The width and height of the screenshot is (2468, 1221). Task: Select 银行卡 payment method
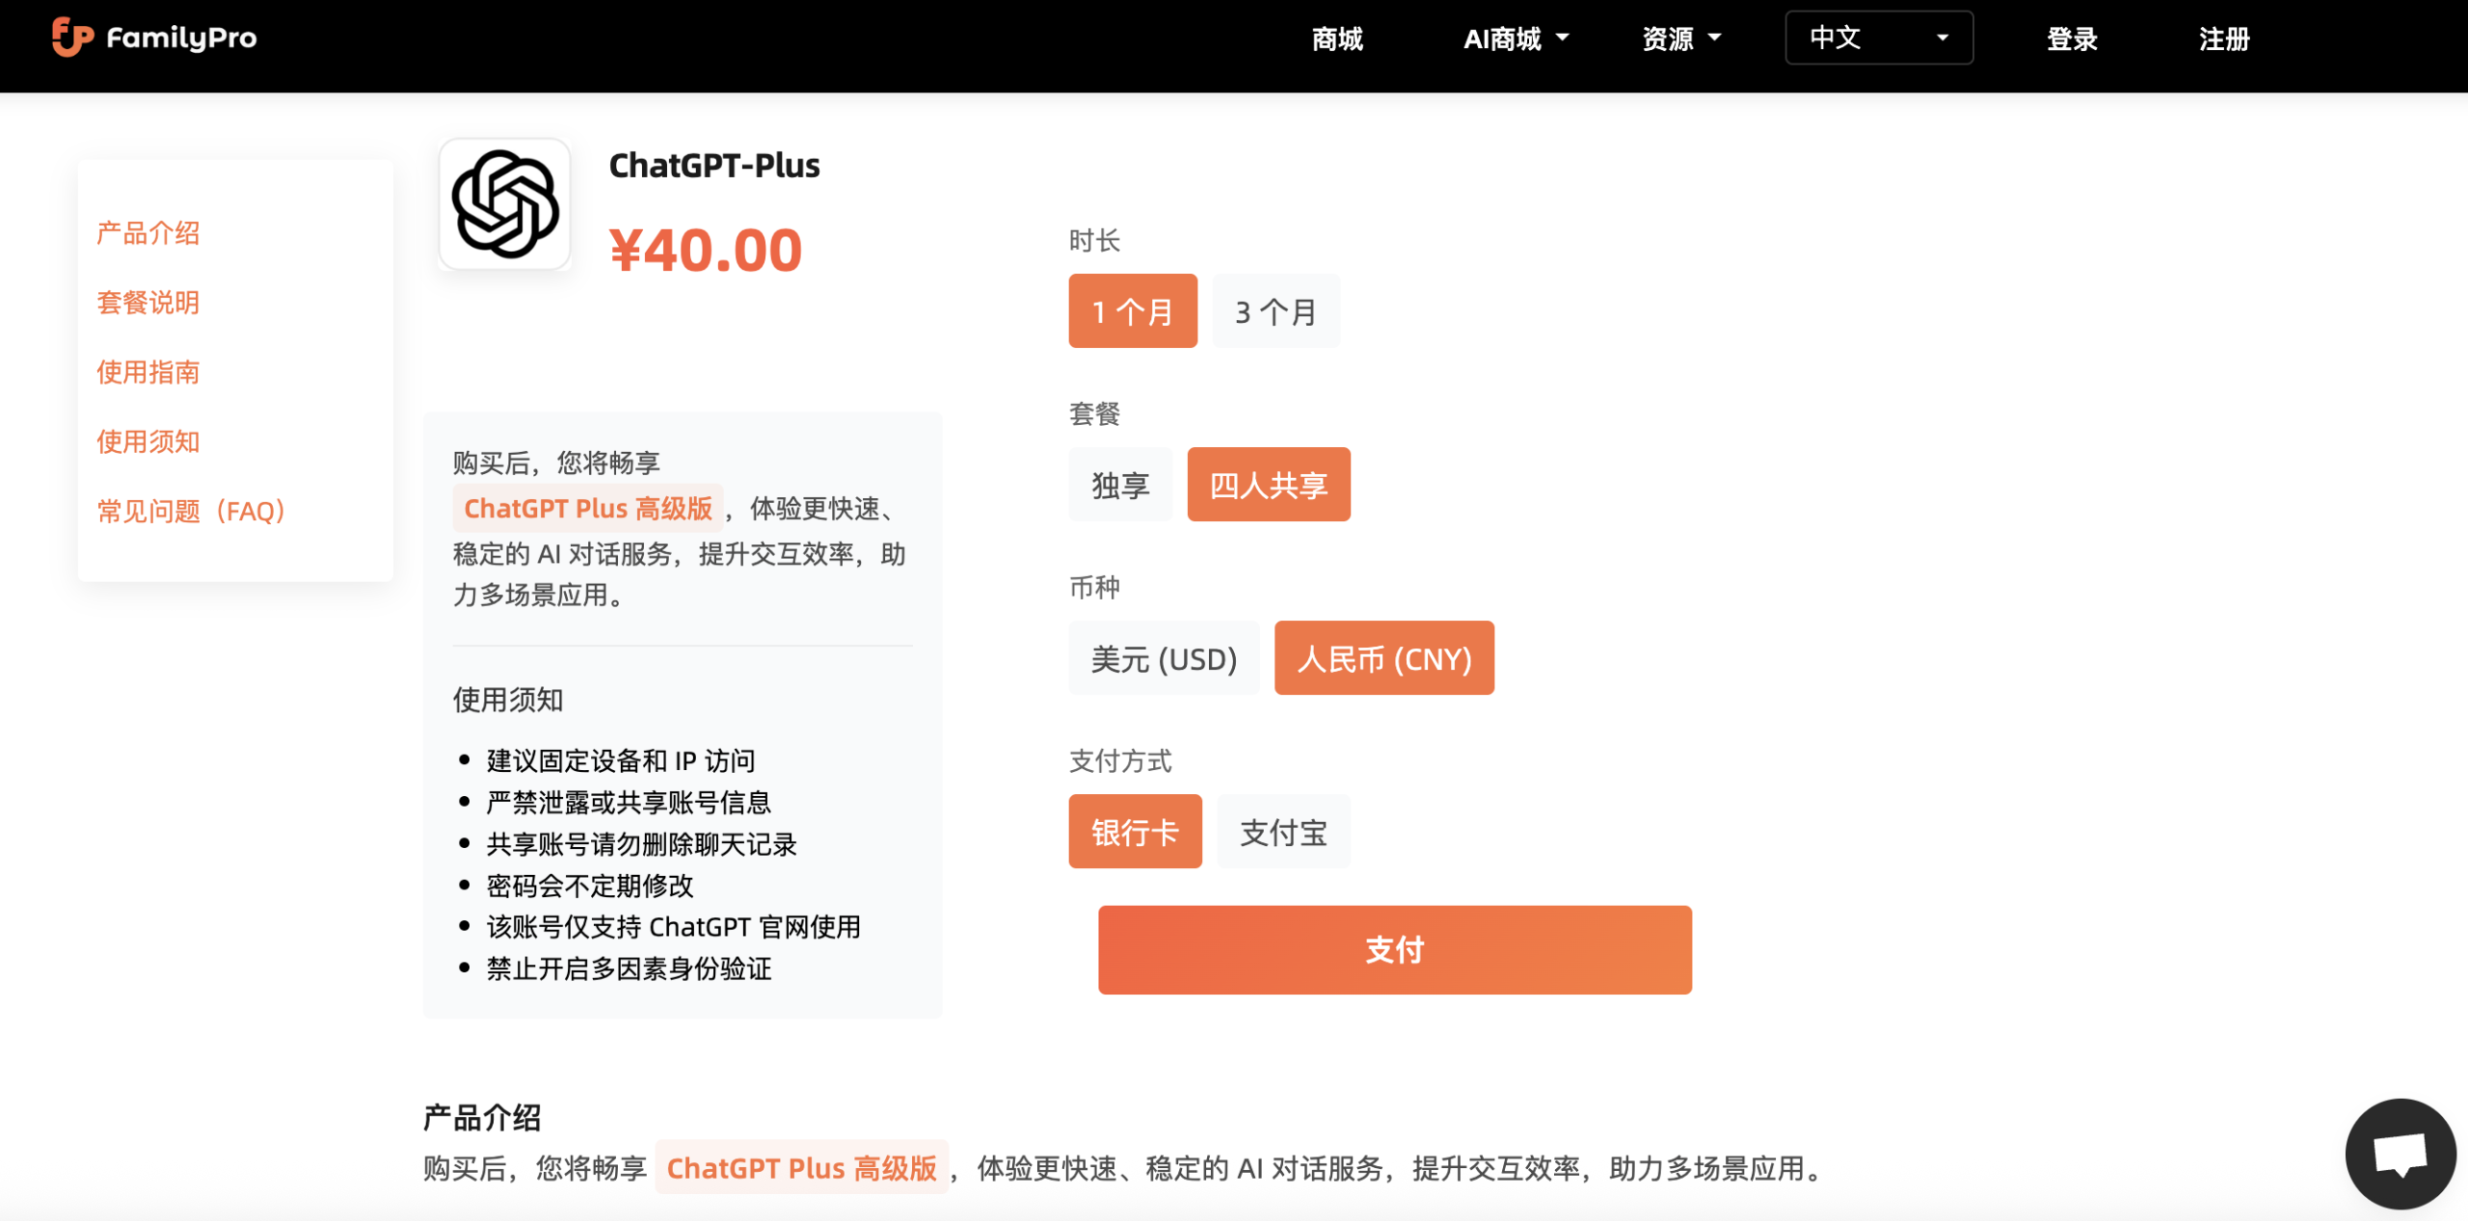1135,832
